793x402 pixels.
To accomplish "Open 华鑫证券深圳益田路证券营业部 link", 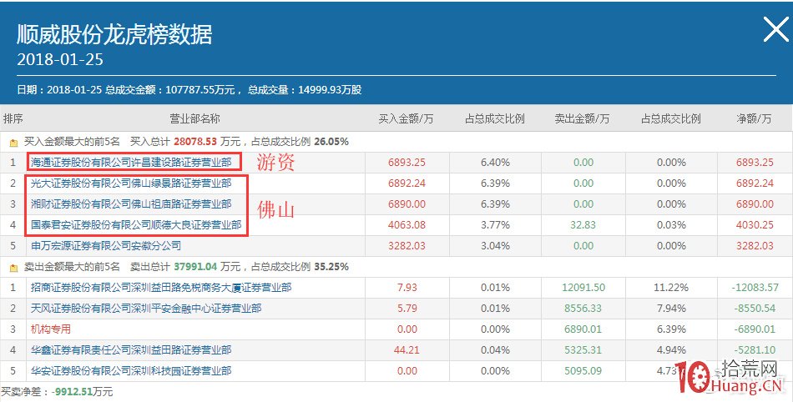I will point(131,350).
